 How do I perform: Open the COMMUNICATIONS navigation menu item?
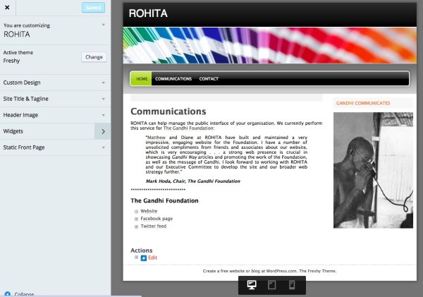pos(173,79)
